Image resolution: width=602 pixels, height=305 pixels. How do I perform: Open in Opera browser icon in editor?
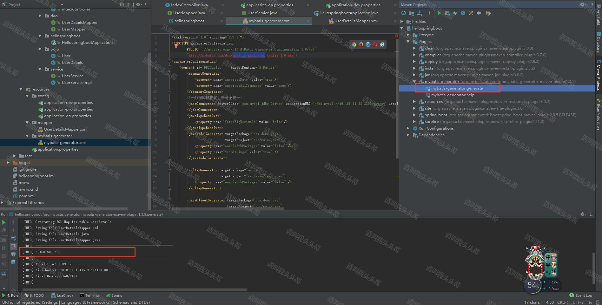click(375, 44)
